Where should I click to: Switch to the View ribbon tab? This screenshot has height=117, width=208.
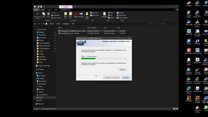56,10
